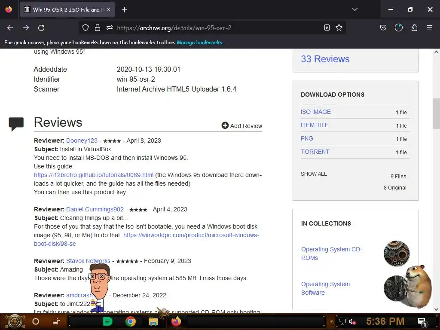The image size is (440, 330).
Task: Open the 5:36 PM clock
Action: 385,321
